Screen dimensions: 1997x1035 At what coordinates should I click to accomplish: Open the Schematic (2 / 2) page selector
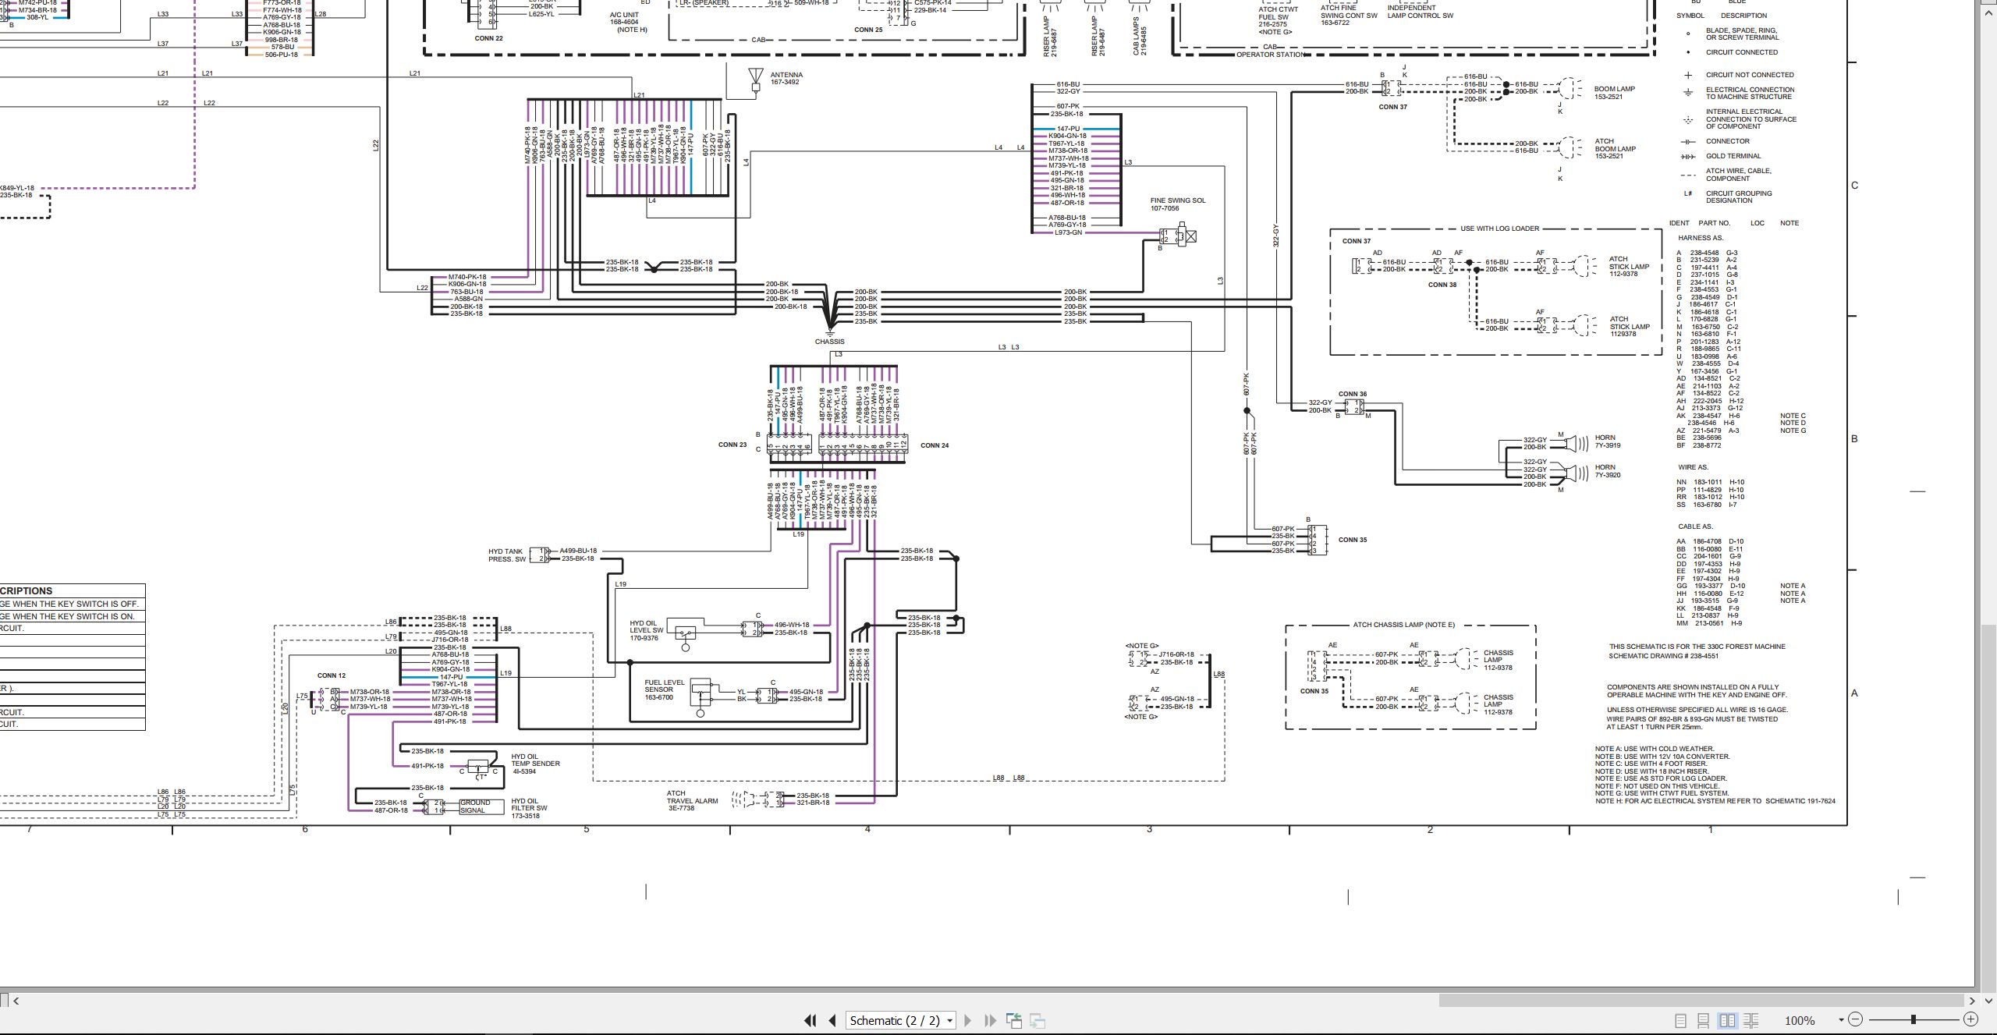coord(901,1020)
